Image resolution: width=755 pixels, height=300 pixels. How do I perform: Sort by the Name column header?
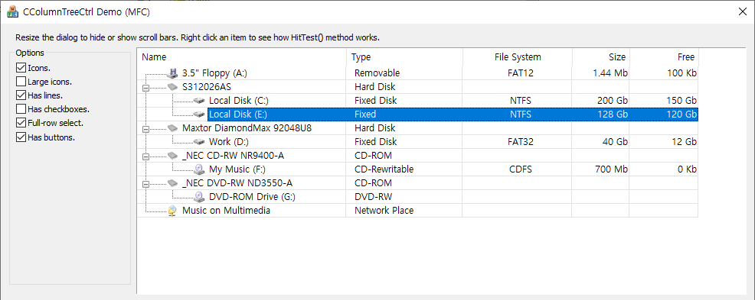(x=242, y=57)
